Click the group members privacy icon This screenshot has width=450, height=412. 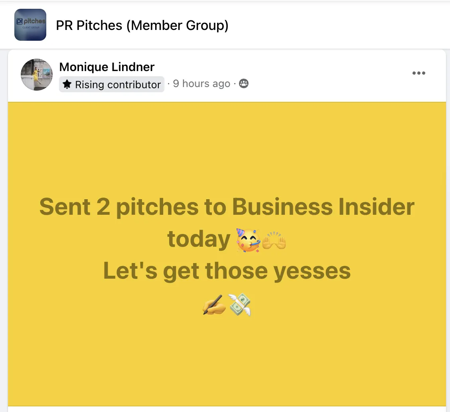tap(244, 83)
